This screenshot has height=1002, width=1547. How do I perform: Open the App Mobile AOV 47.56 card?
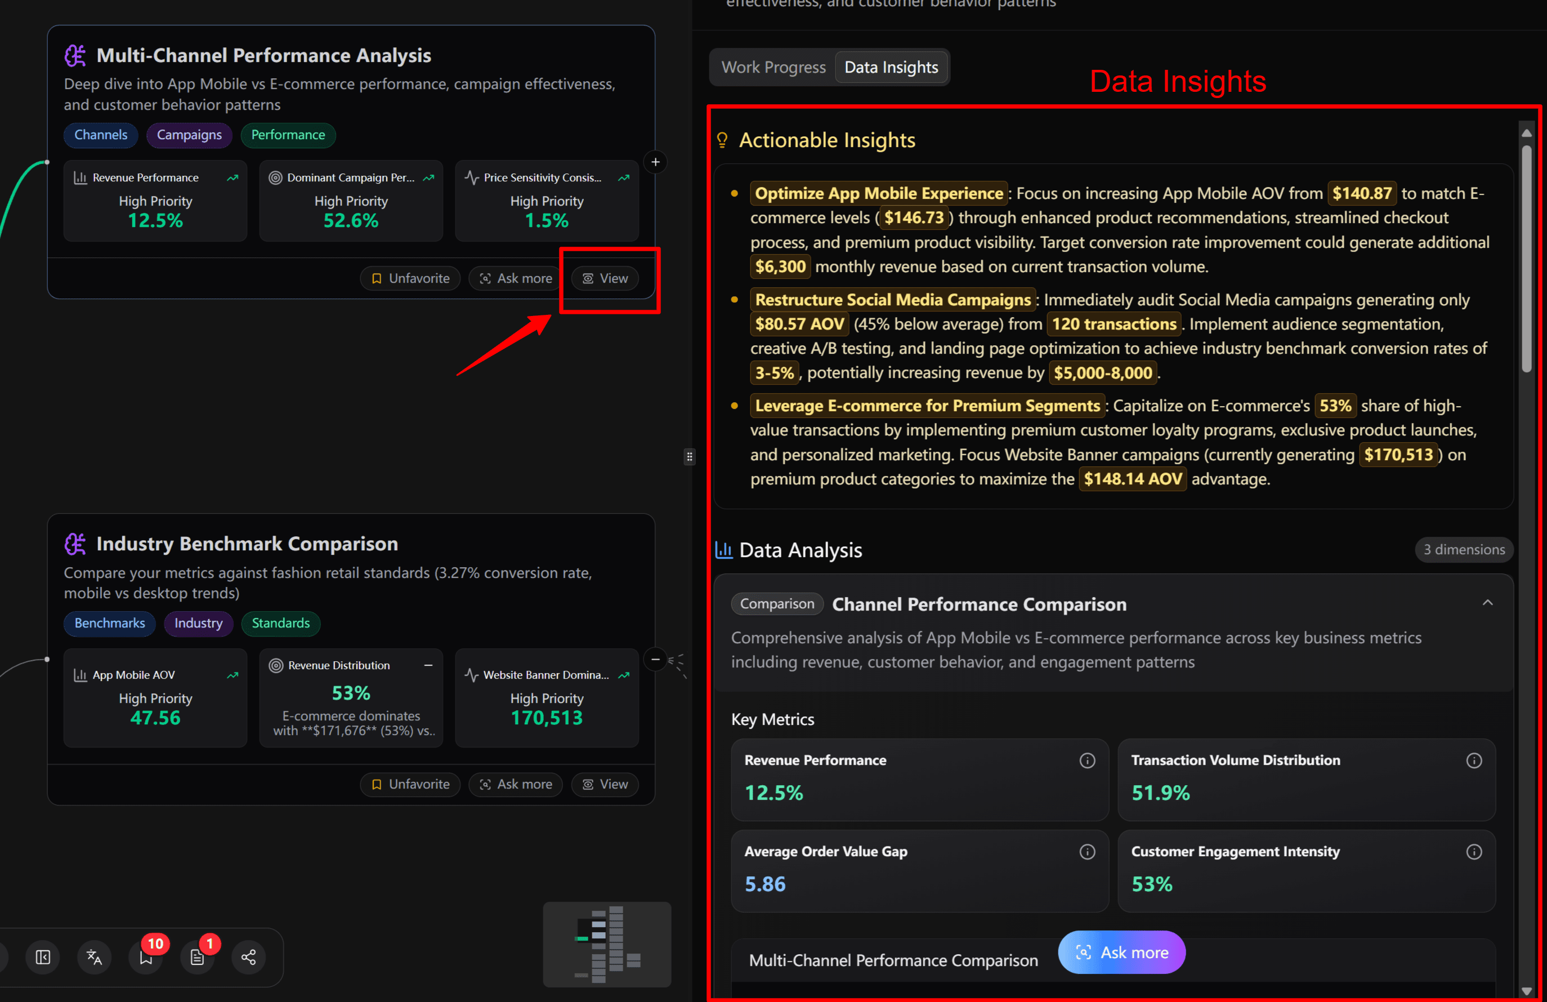pos(155,698)
